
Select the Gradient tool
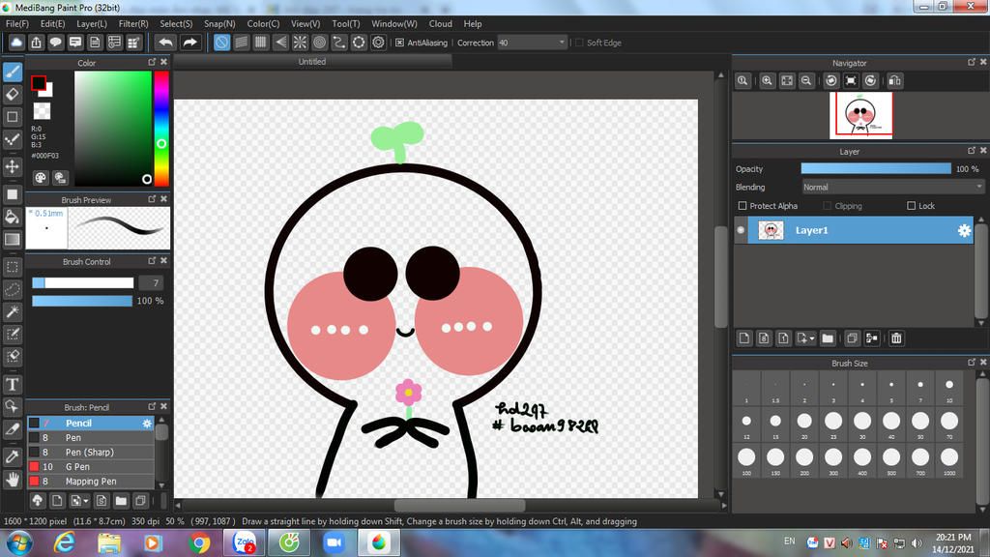pyautogui.click(x=13, y=240)
